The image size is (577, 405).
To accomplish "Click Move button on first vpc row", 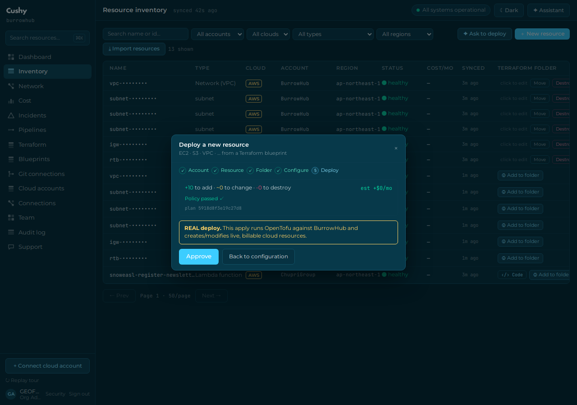I will 540,83.
